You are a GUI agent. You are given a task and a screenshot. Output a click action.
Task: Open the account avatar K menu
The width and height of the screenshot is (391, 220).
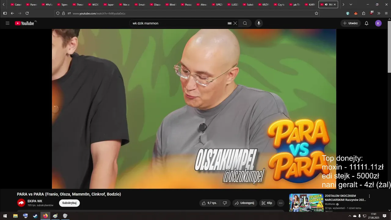click(x=378, y=23)
